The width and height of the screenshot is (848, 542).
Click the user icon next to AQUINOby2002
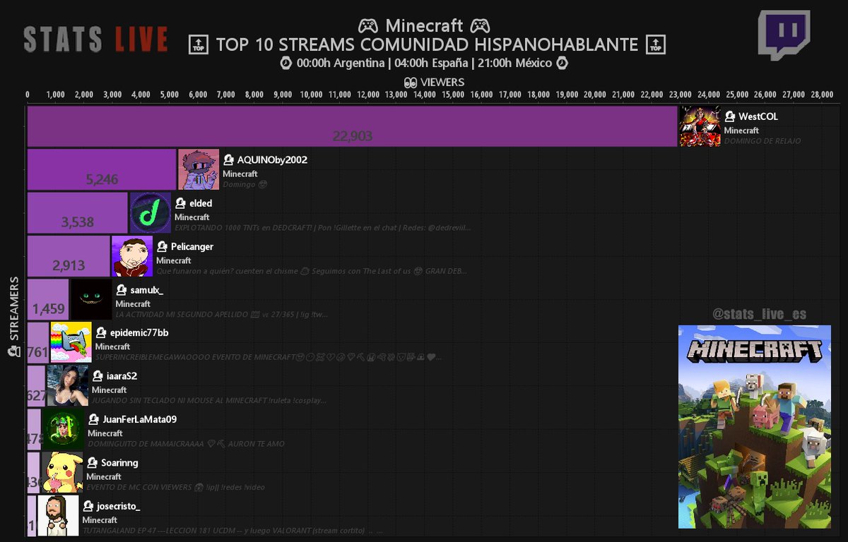228,159
